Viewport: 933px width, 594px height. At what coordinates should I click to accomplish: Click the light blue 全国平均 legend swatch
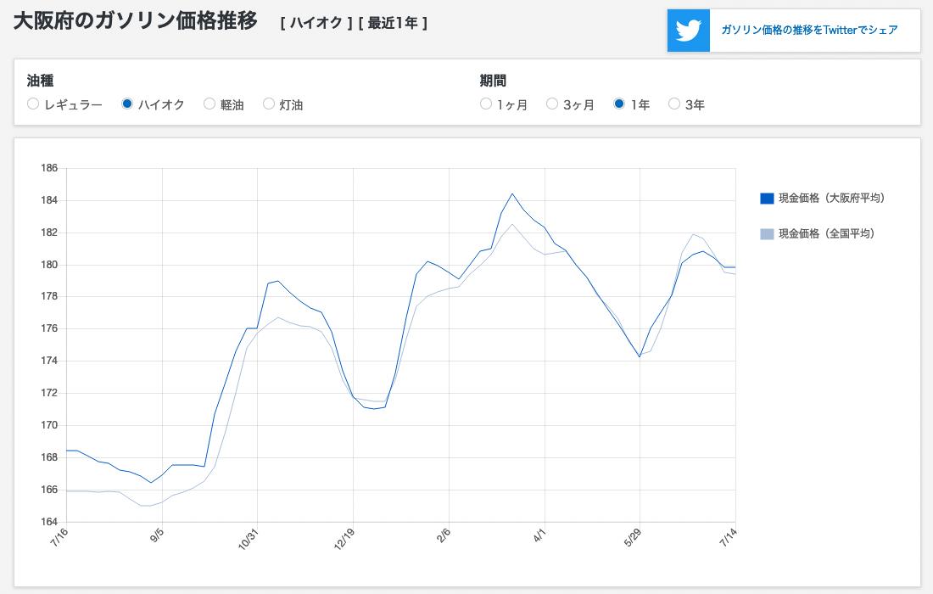pos(767,234)
